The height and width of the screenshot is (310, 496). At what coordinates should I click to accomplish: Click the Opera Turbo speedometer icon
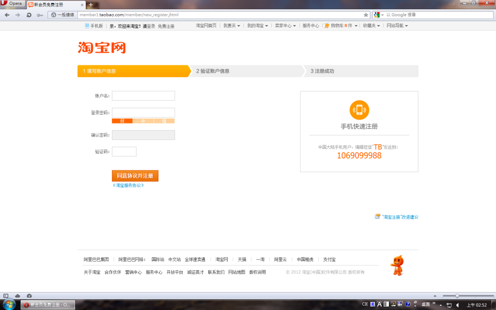tap(29, 296)
